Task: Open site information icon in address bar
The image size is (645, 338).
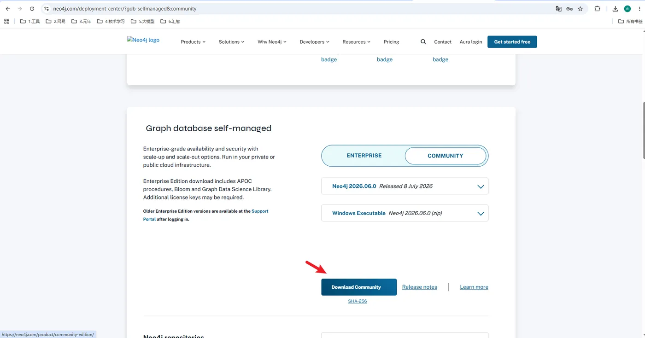Action: pos(46,9)
